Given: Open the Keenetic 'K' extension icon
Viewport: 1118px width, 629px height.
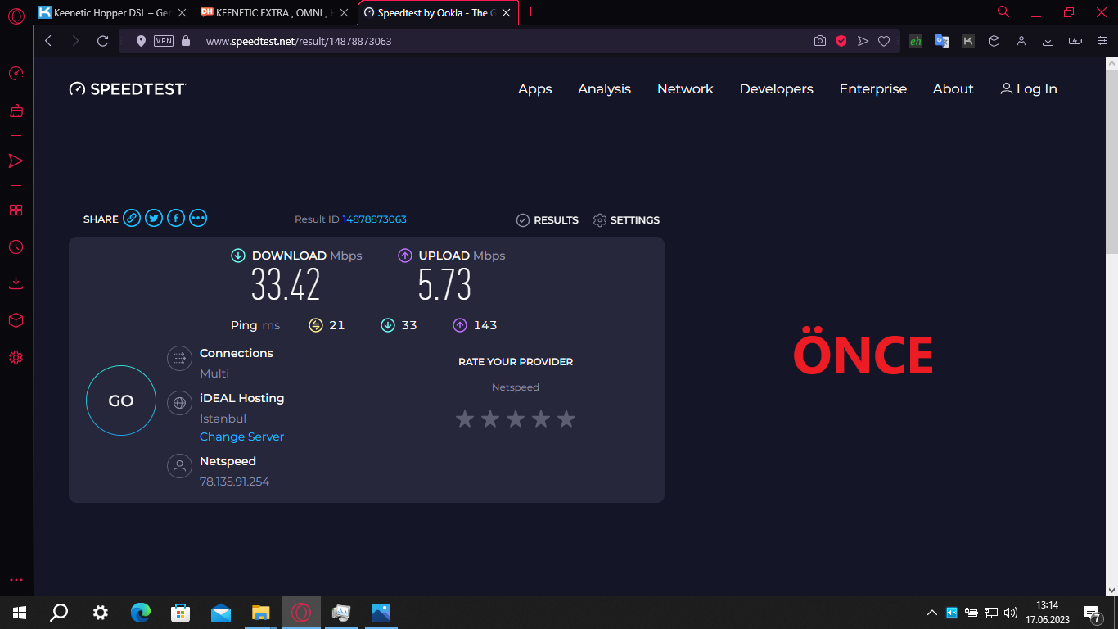Looking at the screenshot, I should coord(968,41).
